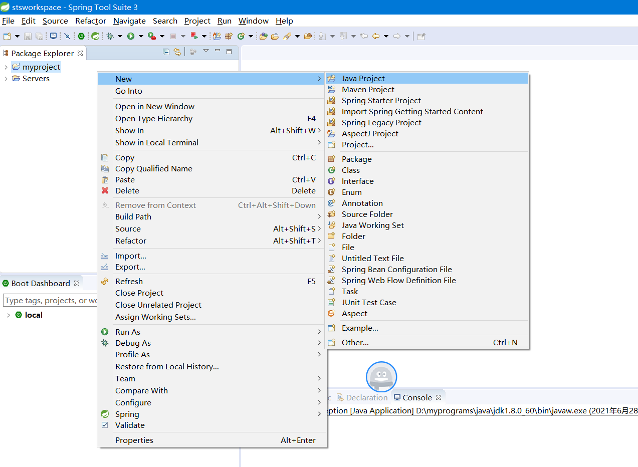Select Spring Bean Configuration File
This screenshot has height=467, width=638.
tap(427, 269)
